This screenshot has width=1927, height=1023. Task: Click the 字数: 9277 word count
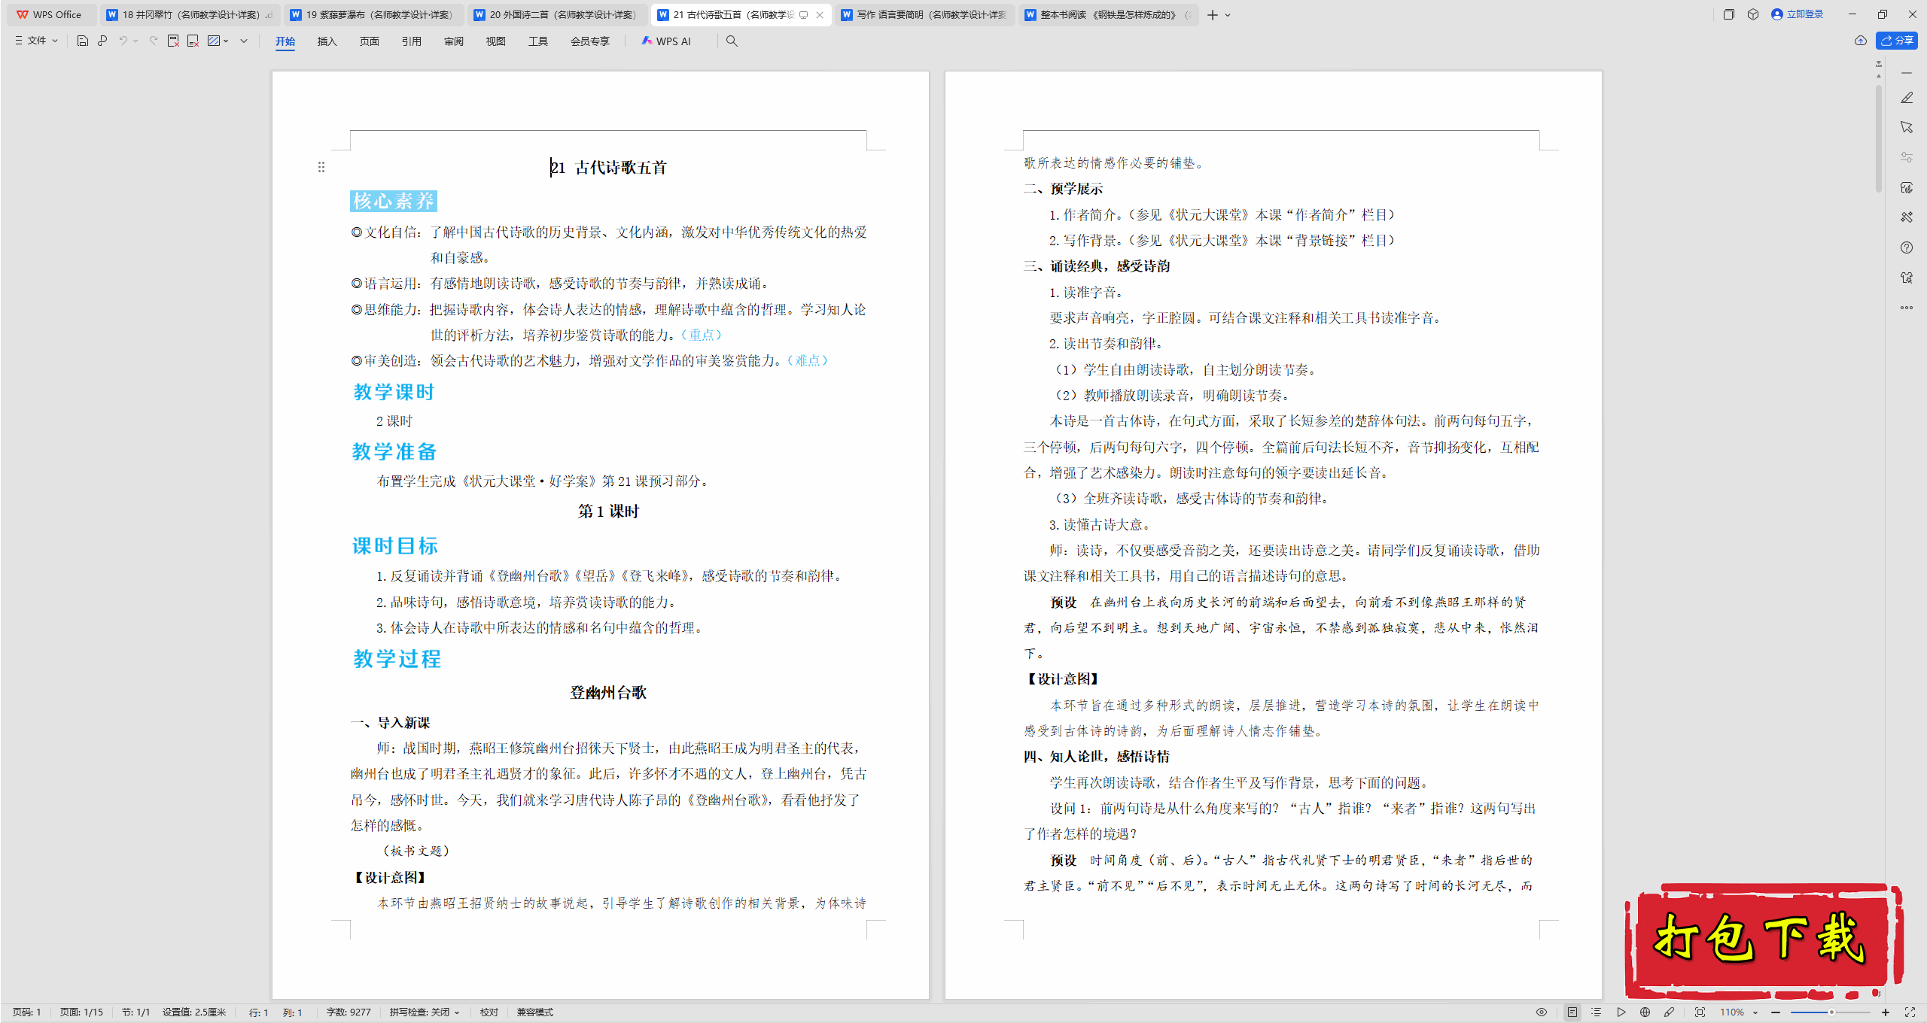pos(349,1012)
